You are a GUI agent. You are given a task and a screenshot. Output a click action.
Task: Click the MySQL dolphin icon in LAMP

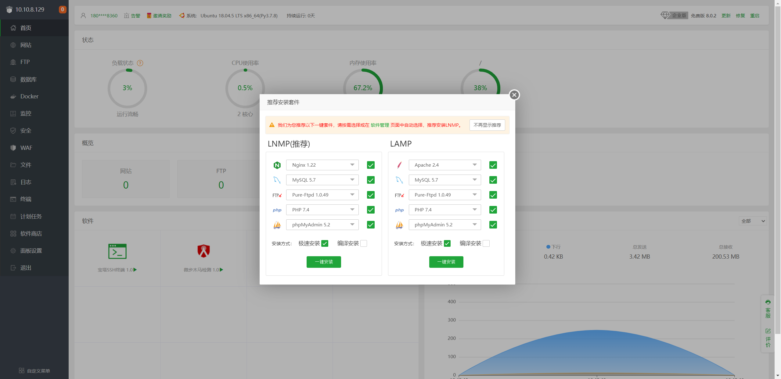(399, 180)
